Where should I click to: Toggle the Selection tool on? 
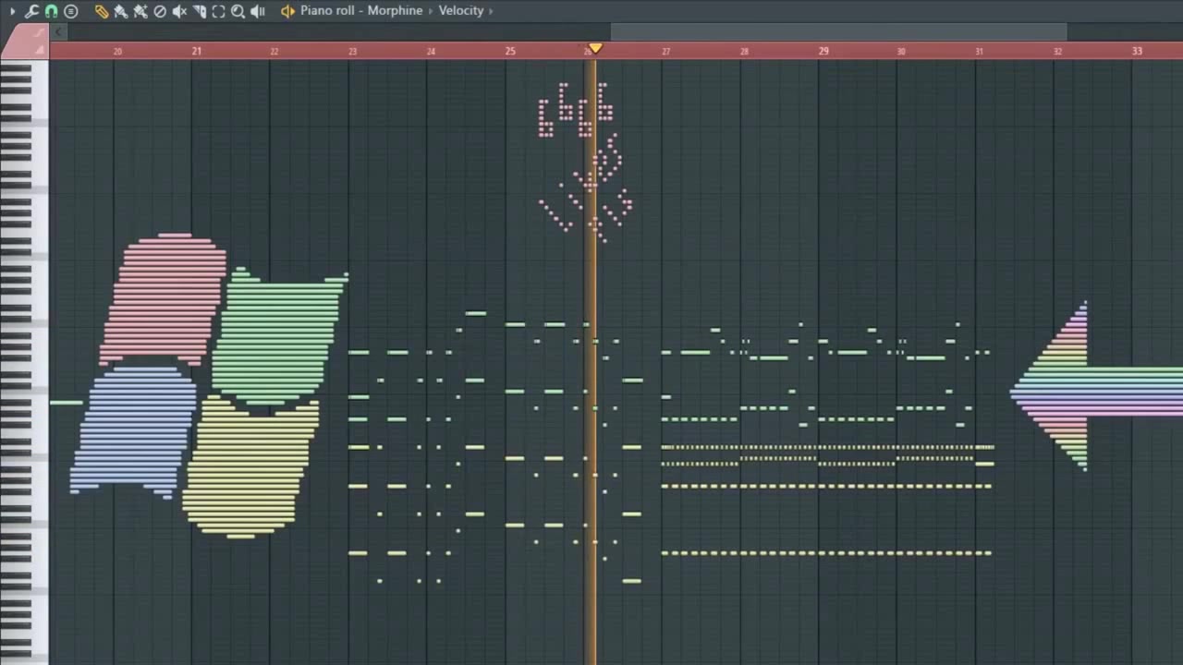[x=218, y=10]
